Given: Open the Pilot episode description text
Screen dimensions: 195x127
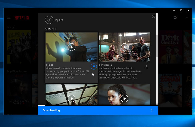Looking at the screenshot, I should (x=67, y=73).
